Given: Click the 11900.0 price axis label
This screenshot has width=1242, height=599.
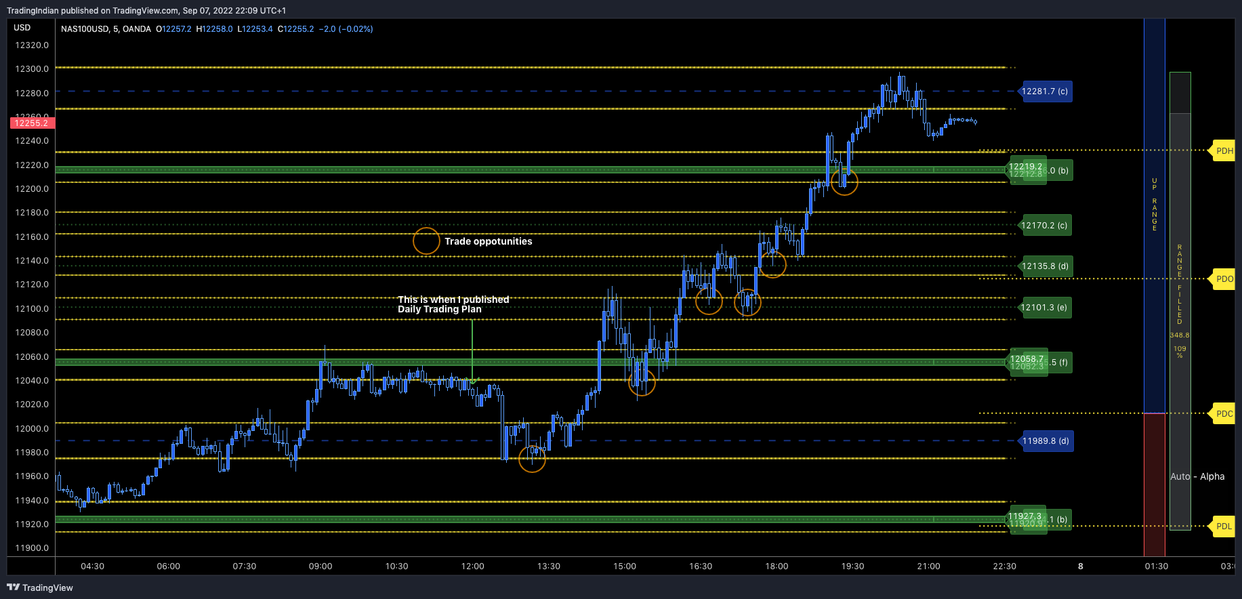Looking at the screenshot, I should coord(32,548).
